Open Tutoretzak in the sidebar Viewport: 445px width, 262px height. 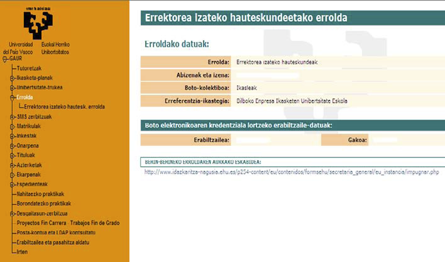29,68
